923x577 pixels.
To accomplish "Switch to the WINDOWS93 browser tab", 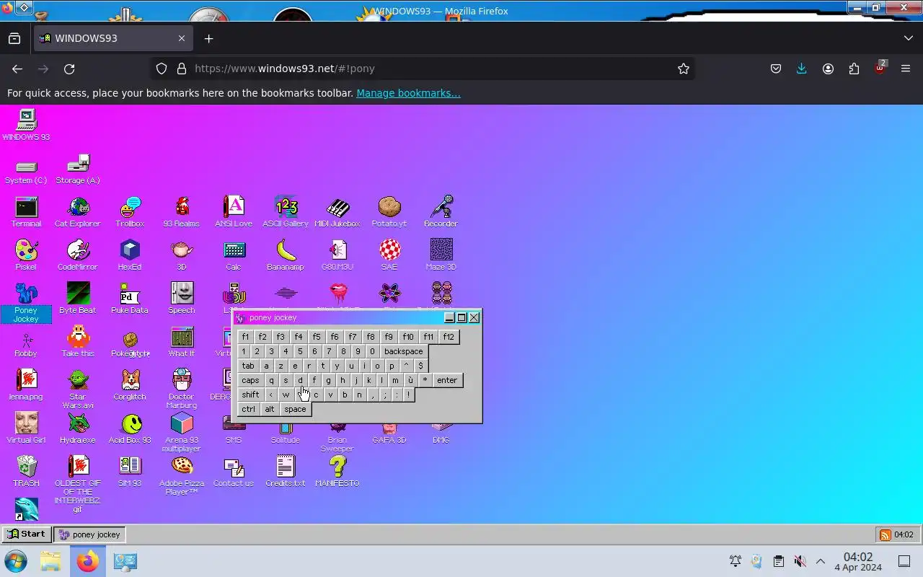I will 113,38.
